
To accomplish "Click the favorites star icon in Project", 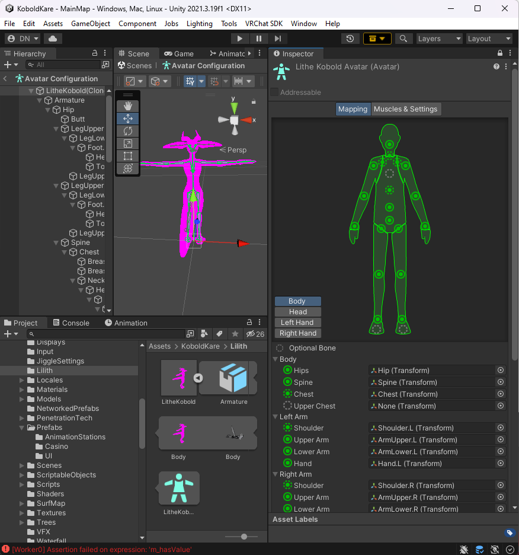I will [x=235, y=334].
